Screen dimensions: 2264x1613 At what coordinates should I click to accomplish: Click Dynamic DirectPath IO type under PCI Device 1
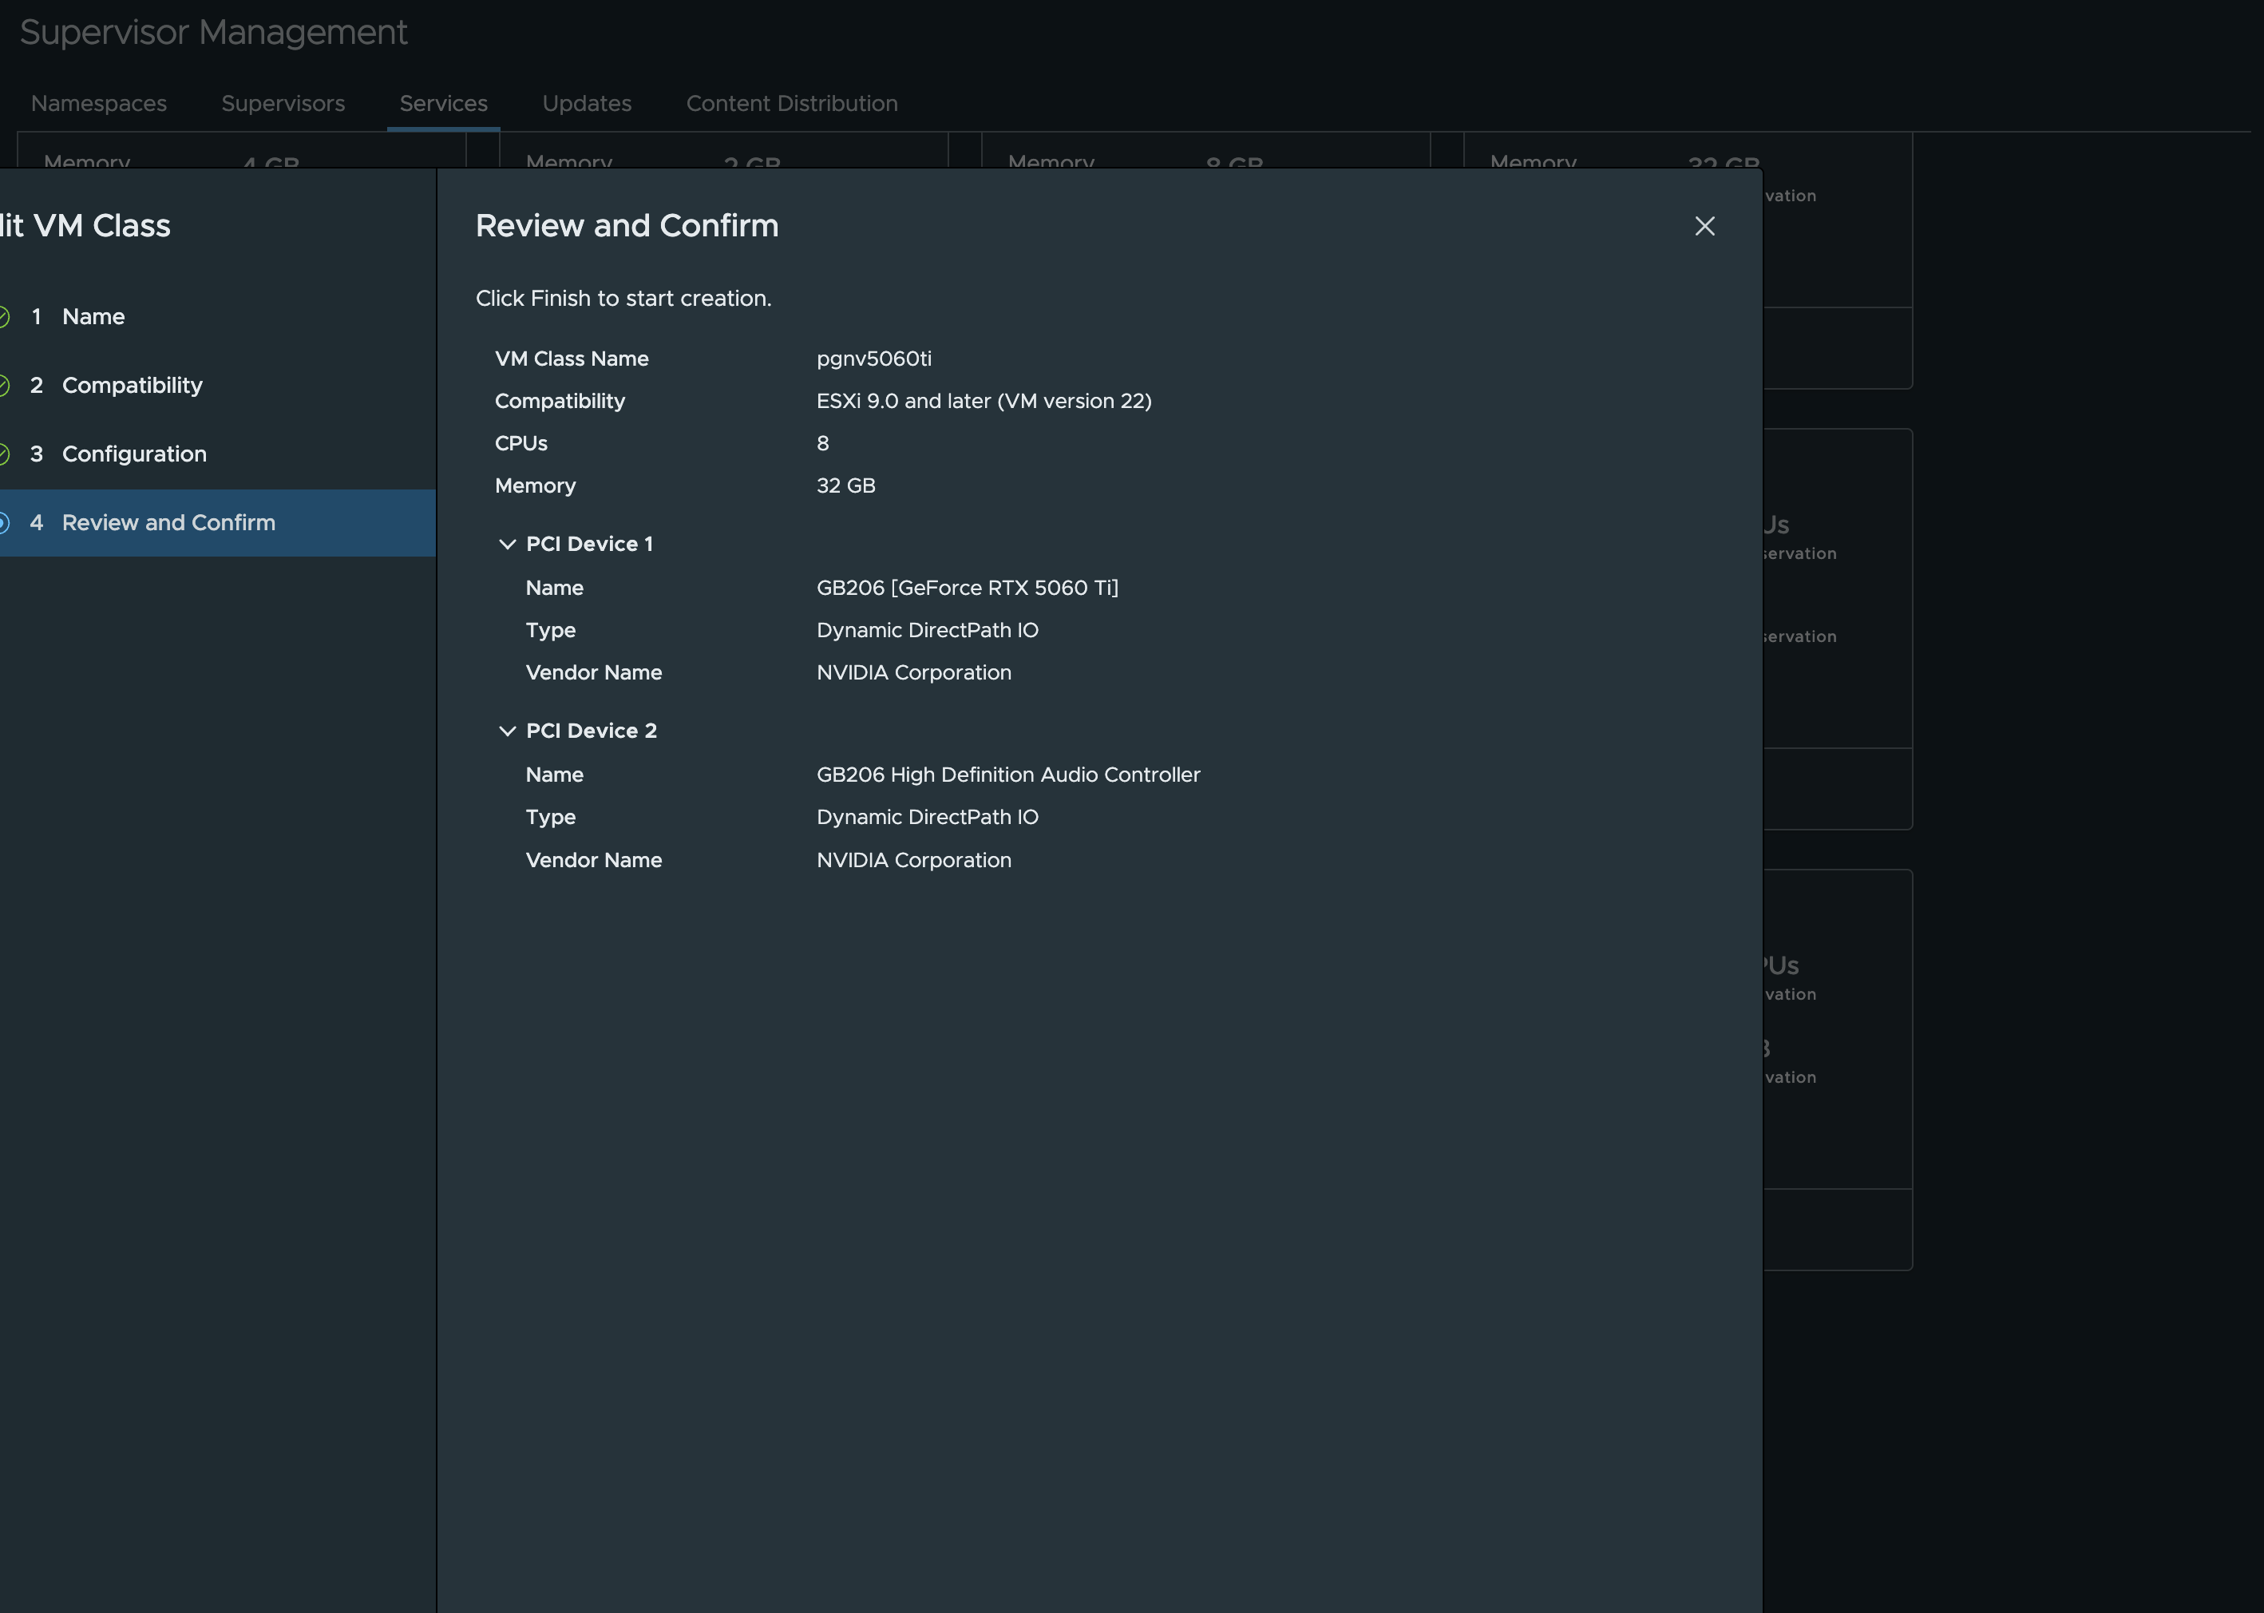pyautogui.click(x=928, y=631)
